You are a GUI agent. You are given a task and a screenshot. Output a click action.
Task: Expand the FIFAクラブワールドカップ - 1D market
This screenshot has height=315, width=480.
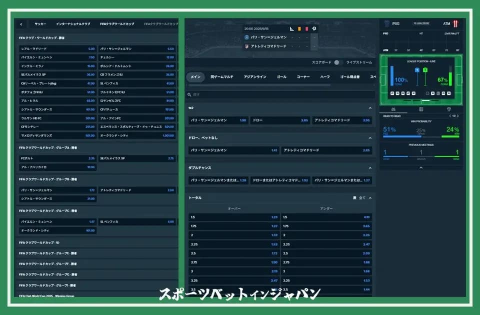coord(97,243)
